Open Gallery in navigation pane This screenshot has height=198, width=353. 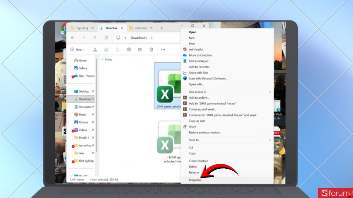point(81,68)
